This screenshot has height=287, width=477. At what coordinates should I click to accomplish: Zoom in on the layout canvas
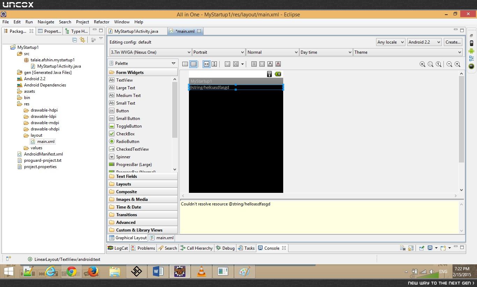coord(457,64)
